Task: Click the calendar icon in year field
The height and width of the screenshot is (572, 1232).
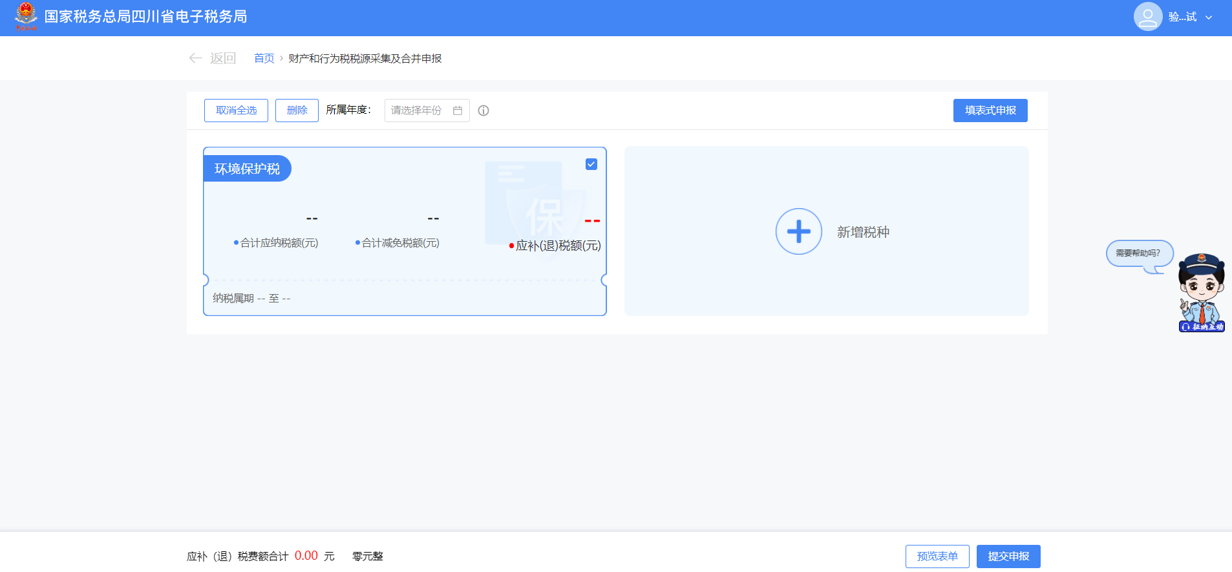Action: click(458, 111)
